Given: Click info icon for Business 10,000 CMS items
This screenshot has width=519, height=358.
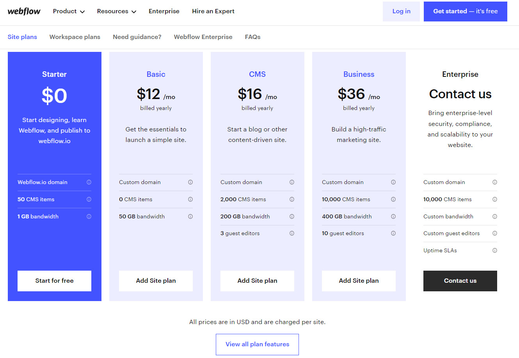Looking at the screenshot, I should coord(393,199).
